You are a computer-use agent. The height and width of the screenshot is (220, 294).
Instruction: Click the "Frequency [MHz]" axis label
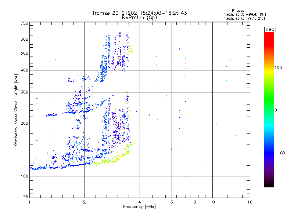[x=139, y=207]
